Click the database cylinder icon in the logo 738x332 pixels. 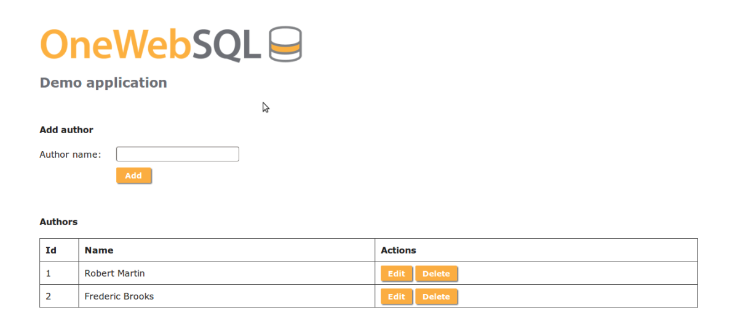285,44
